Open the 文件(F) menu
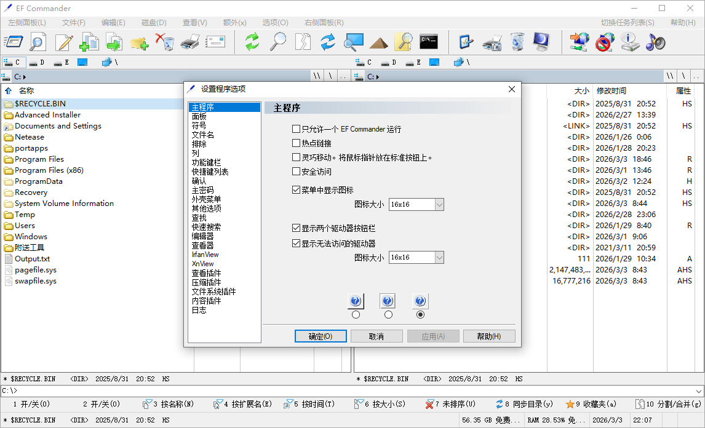705x428 pixels. point(73,22)
